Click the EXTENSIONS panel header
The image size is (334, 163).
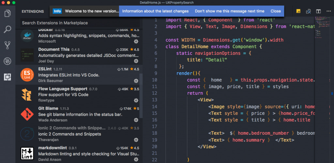pyautogui.click(x=33, y=11)
